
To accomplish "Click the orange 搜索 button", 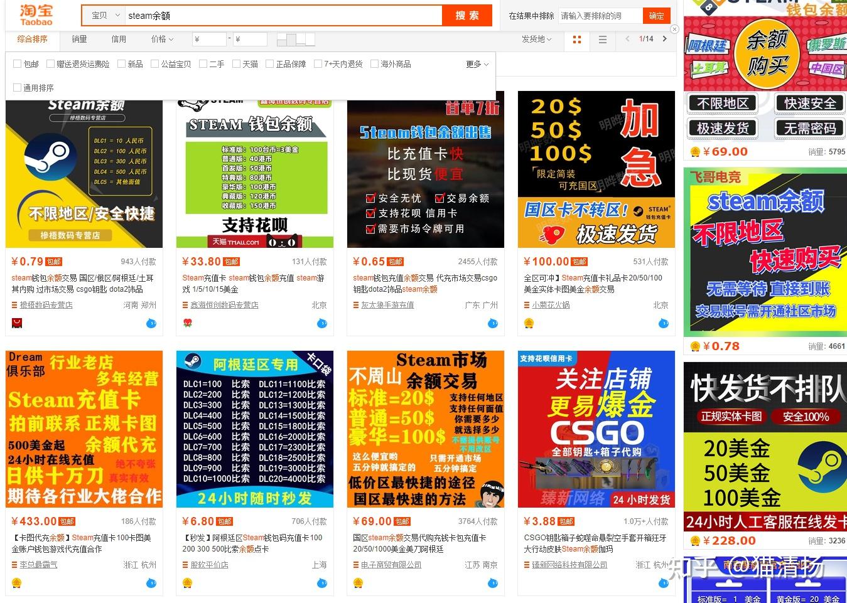I will [x=467, y=16].
